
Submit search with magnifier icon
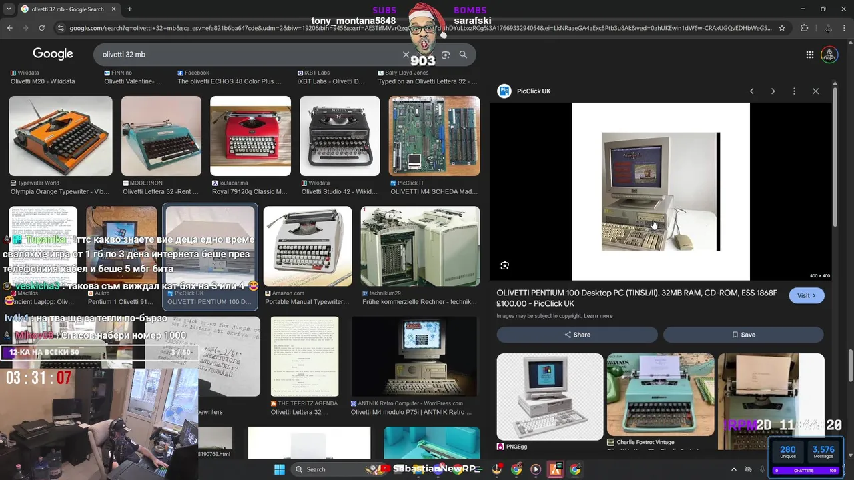click(x=463, y=55)
